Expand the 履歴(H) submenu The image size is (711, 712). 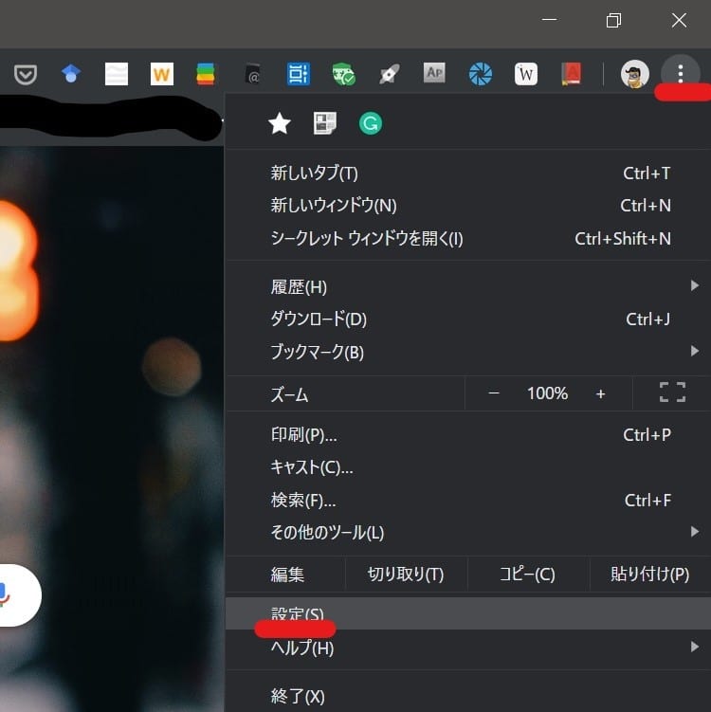click(468, 286)
